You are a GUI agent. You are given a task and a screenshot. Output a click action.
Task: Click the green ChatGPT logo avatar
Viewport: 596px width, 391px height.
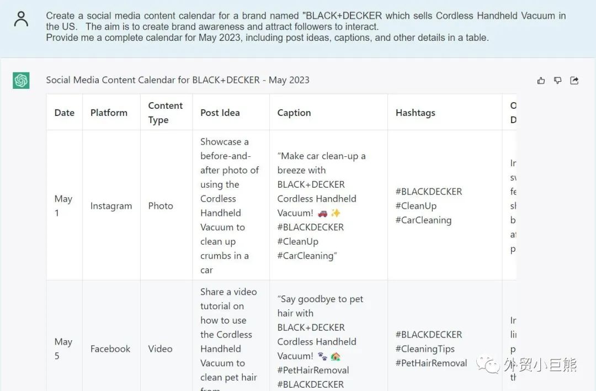coord(21,80)
